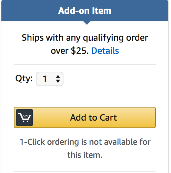Click the upward arrow of Qty selector
Screen dimensions: 171x173
(x=58, y=77)
